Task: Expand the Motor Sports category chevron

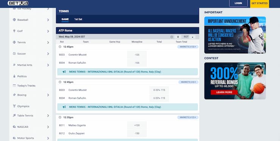Action: point(48,138)
